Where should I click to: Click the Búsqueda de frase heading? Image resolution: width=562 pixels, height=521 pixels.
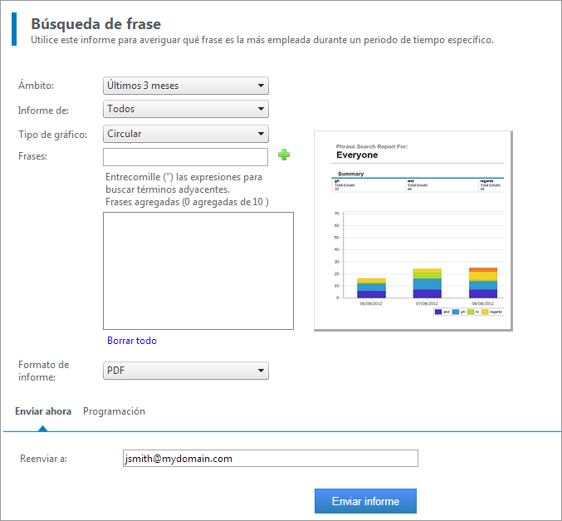point(95,24)
